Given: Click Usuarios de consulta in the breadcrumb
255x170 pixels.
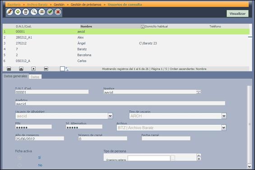Looking at the screenshot, I should (125, 5).
